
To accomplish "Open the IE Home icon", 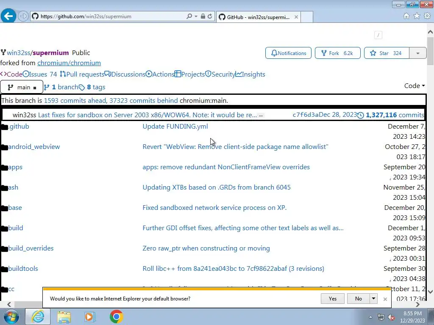I will [406, 16].
